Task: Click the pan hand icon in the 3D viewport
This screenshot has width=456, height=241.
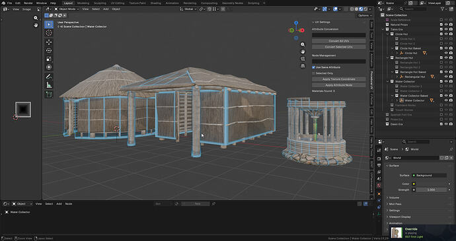Action: pos(303,52)
